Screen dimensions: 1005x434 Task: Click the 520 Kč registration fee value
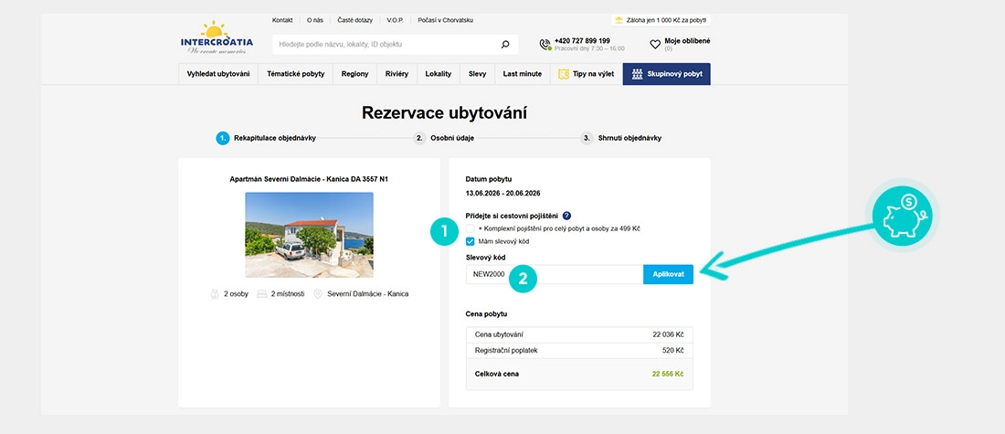[x=673, y=351]
